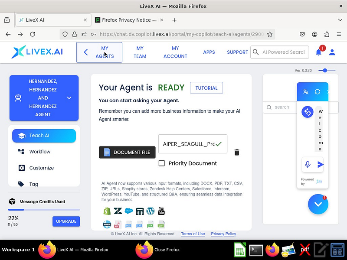Click the ZIP file type icon
This screenshot has height=260, width=347.
161,224
